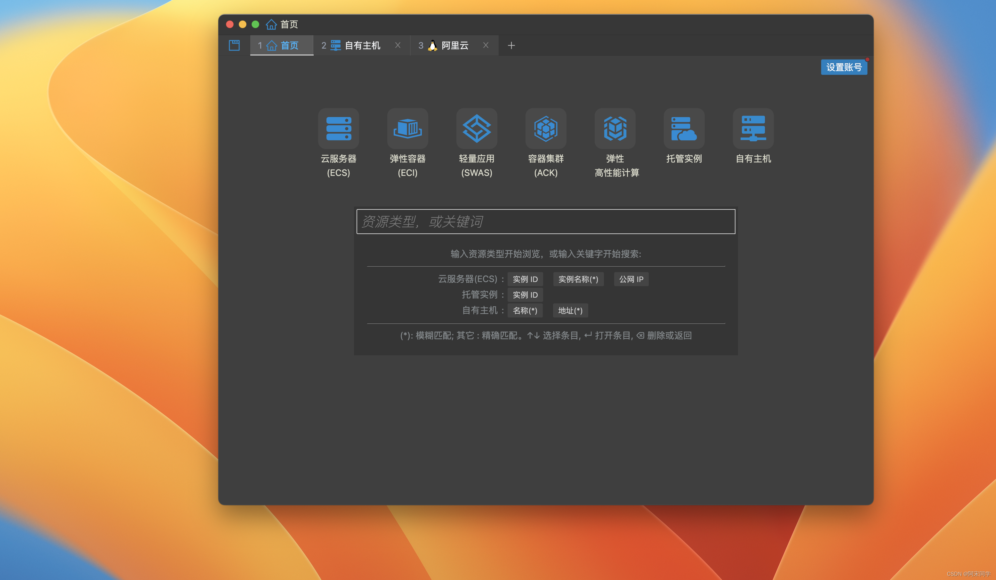The image size is (996, 580).
Task: Click the green maximize window button
Action: (x=255, y=25)
